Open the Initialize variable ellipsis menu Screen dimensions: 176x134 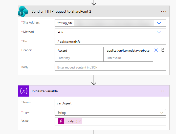(x=164, y=91)
